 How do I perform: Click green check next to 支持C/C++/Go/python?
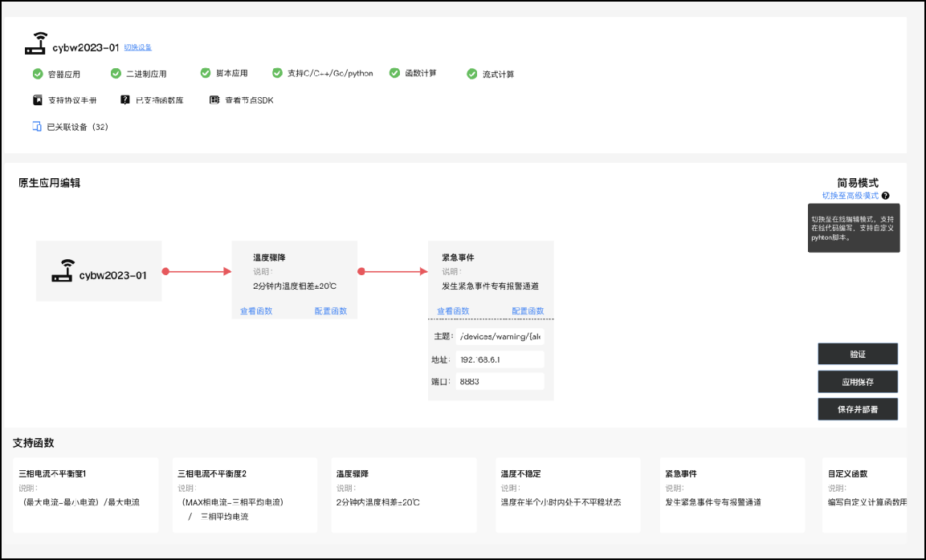click(277, 72)
